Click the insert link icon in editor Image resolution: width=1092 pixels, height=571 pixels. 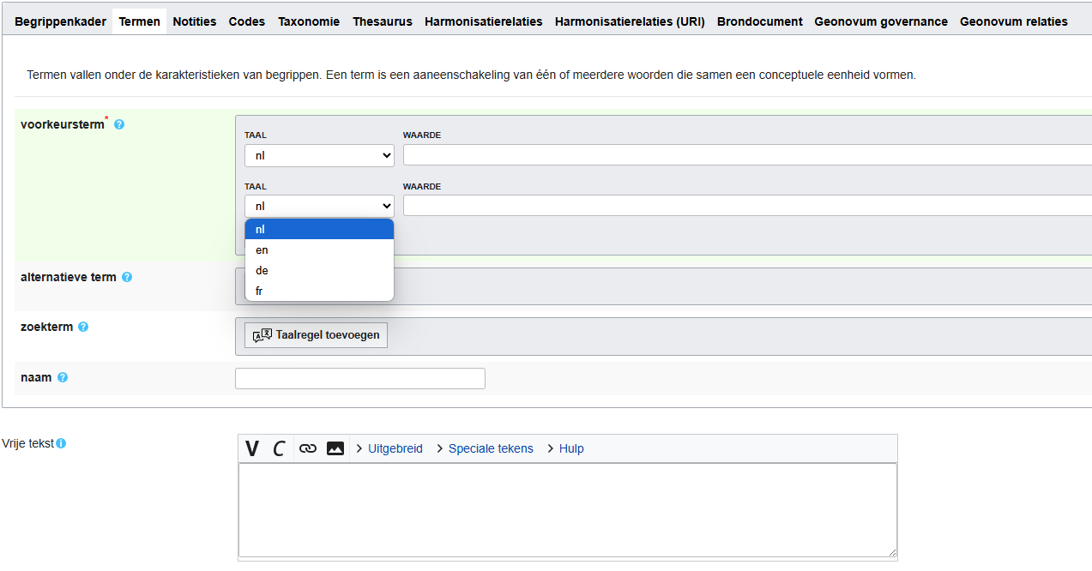click(x=308, y=448)
